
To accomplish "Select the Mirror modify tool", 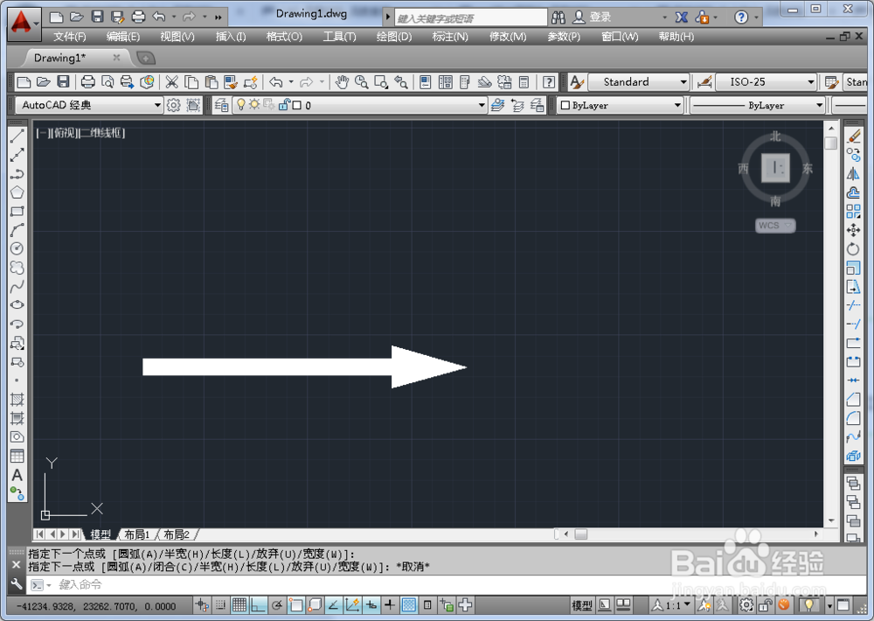I will [853, 174].
